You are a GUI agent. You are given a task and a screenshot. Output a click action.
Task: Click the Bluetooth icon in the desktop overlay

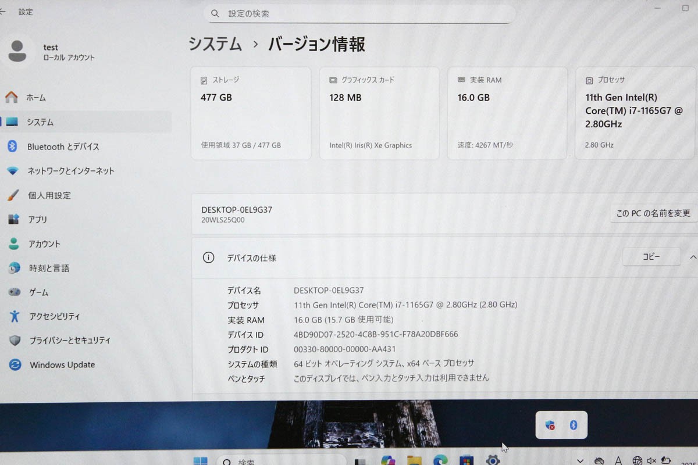tap(574, 425)
